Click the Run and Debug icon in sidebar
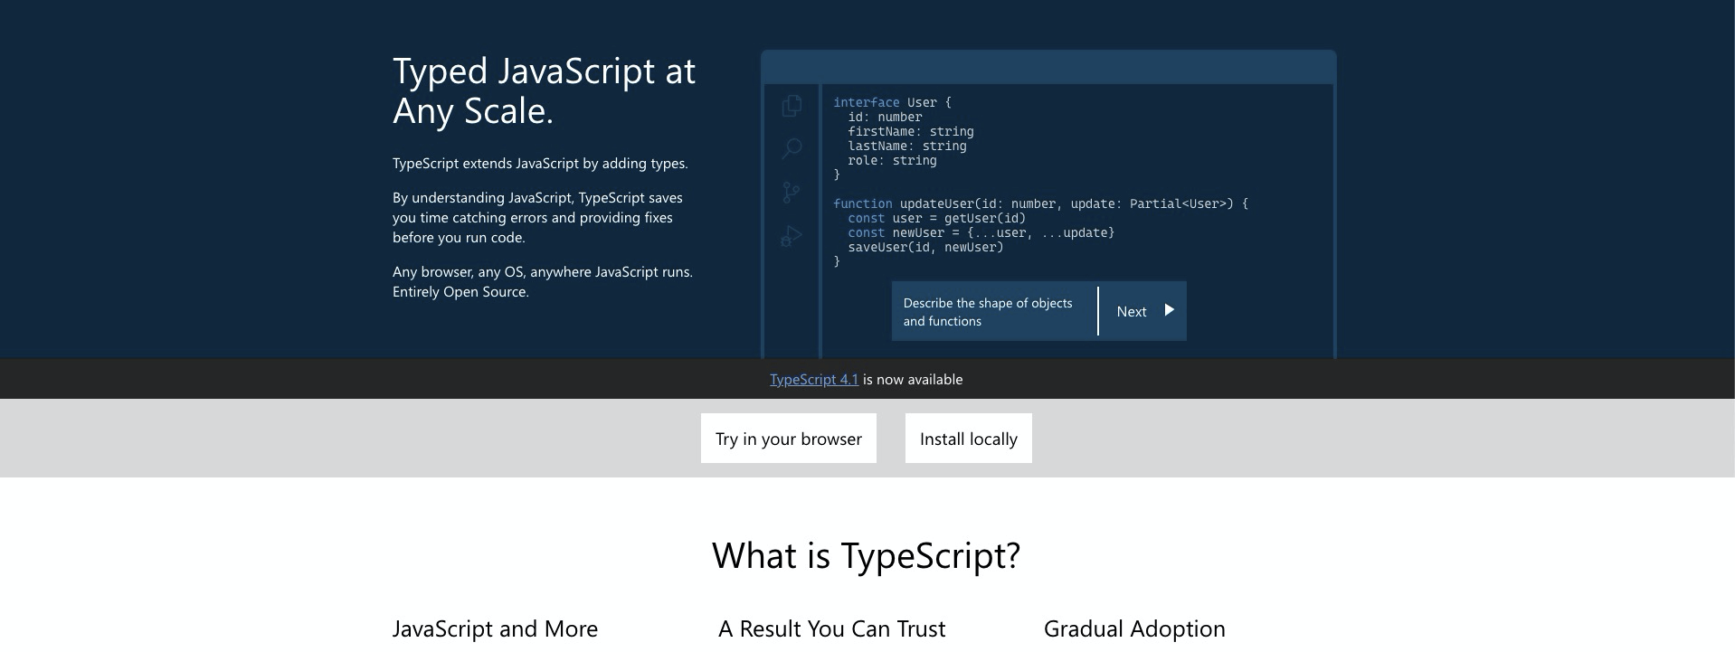This screenshot has width=1735, height=652. point(792,237)
